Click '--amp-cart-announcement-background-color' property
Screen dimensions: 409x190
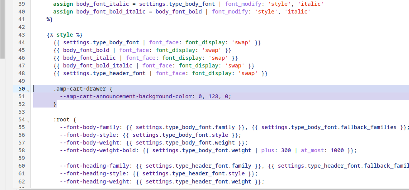126,97
